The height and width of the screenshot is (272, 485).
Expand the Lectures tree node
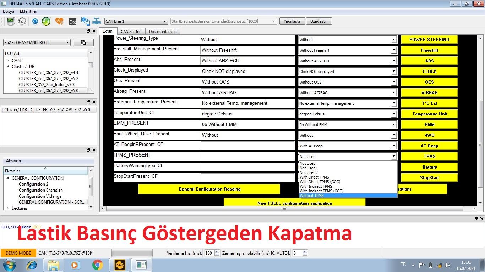pyautogui.click(x=8, y=208)
